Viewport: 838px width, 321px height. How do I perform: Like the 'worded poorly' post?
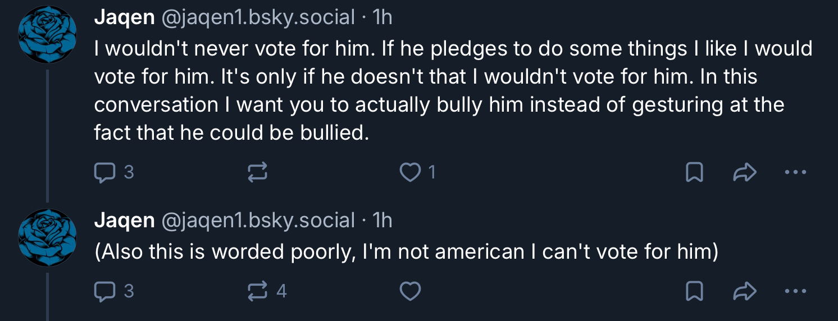click(x=409, y=291)
